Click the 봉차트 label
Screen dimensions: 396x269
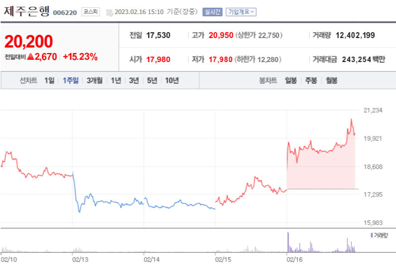(268, 81)
